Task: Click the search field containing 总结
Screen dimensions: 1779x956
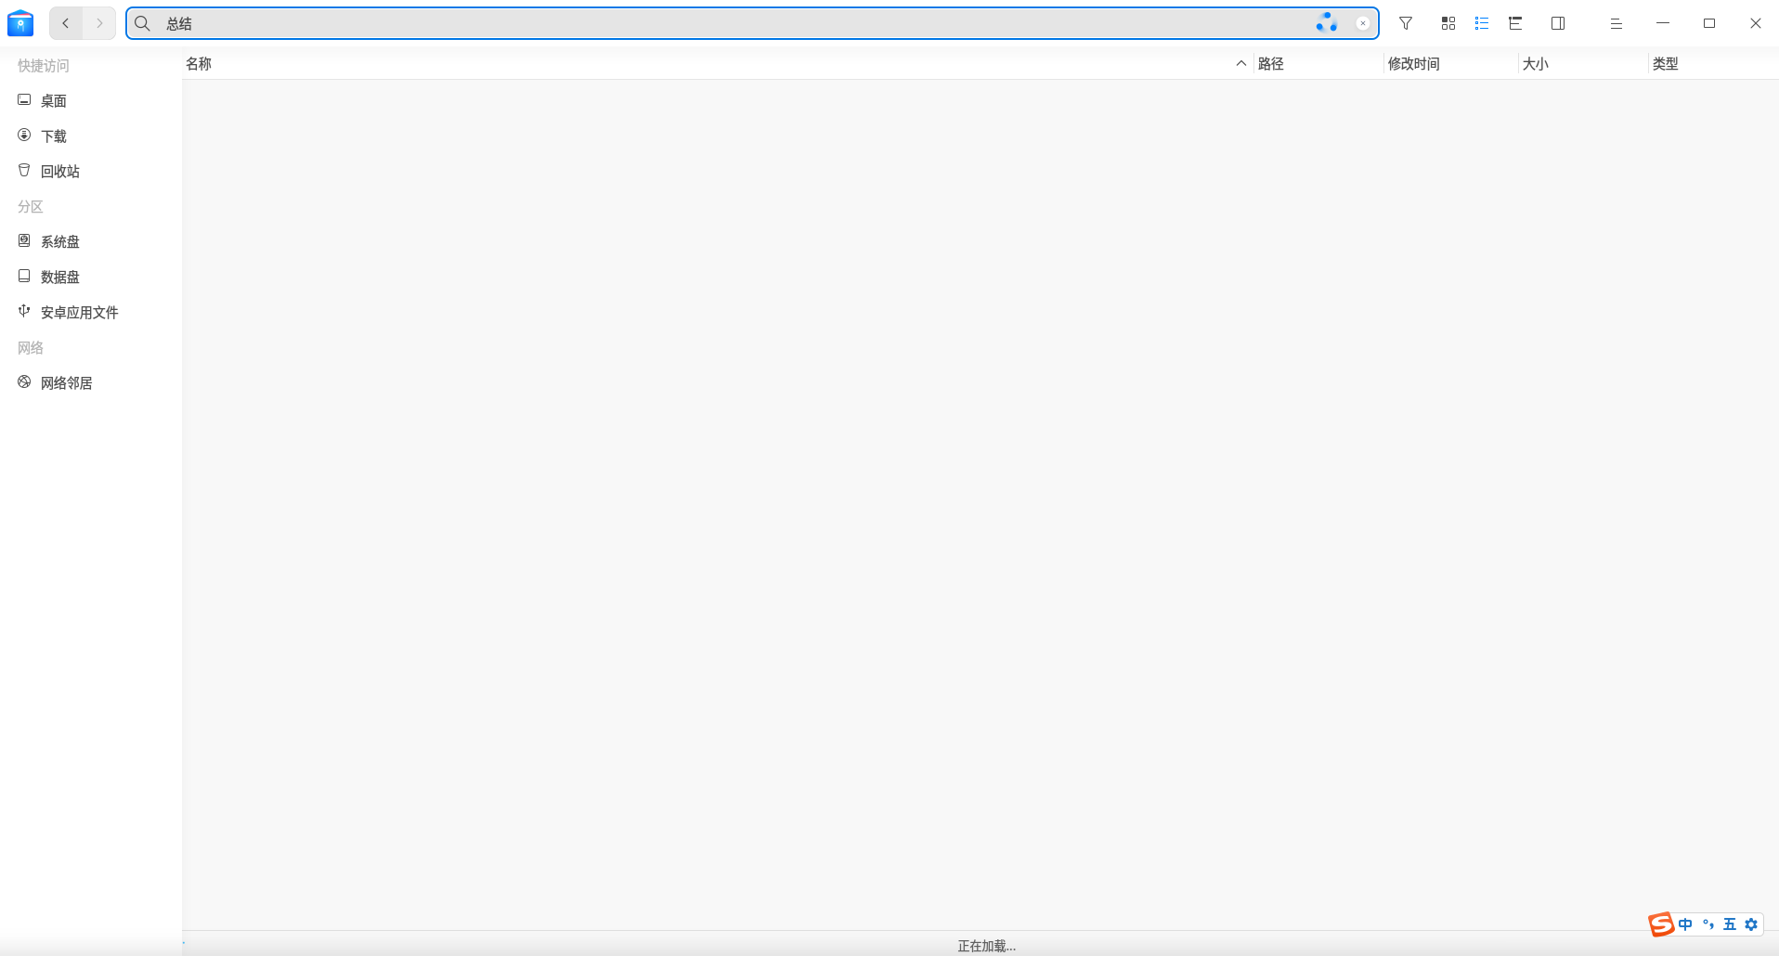Action: click(752, 23)
